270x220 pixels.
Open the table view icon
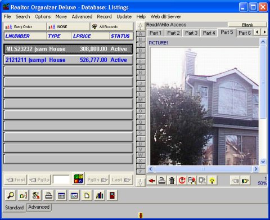61,195
